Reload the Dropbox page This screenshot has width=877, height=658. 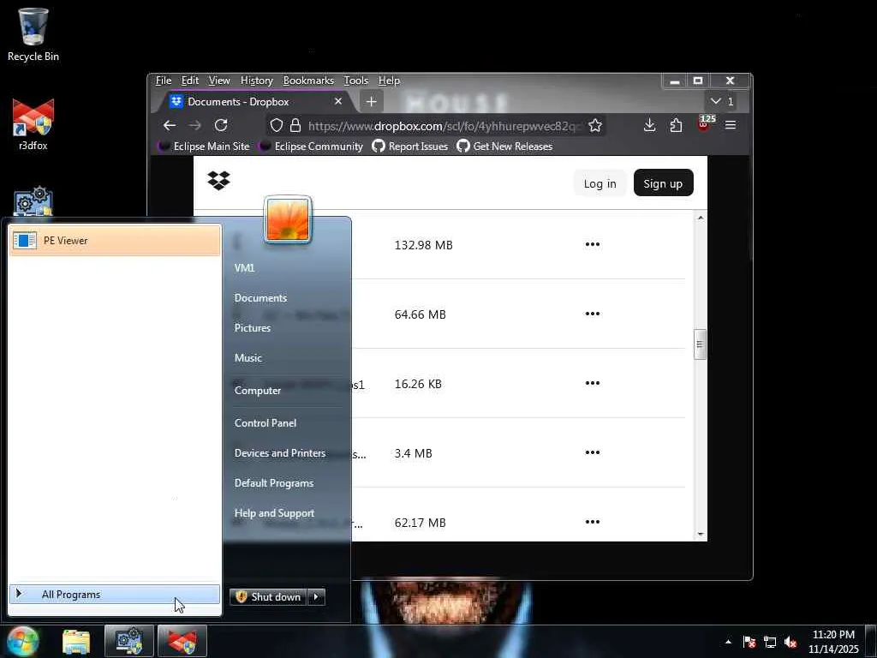point(221,125)
